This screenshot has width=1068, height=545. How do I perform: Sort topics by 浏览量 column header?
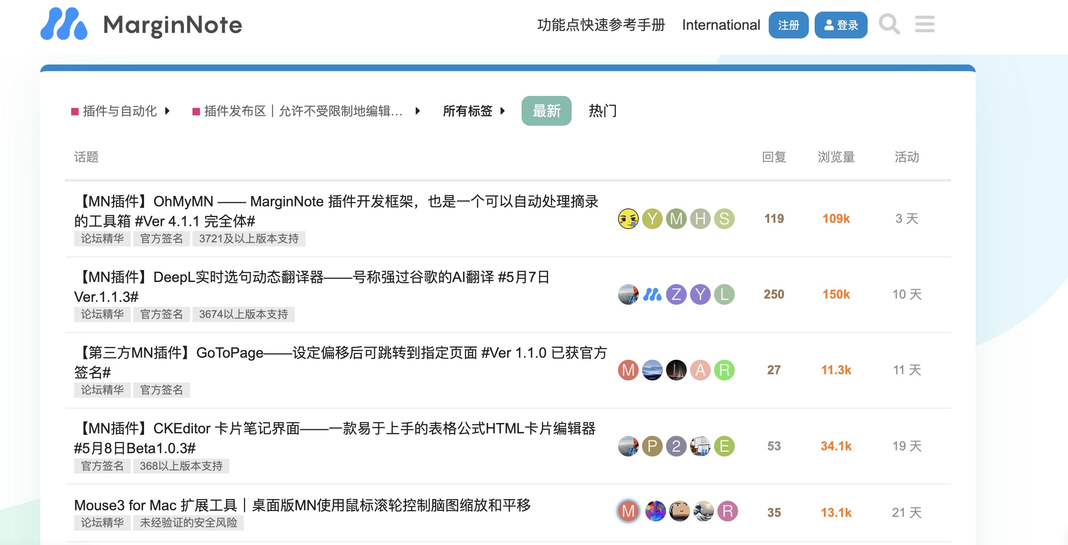[x=836, y=157]
